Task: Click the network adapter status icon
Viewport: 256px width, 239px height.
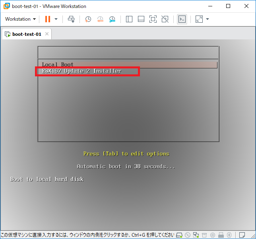Action: click(x=196, y=235)
